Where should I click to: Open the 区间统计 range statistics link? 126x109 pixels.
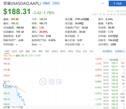(107, 51)
